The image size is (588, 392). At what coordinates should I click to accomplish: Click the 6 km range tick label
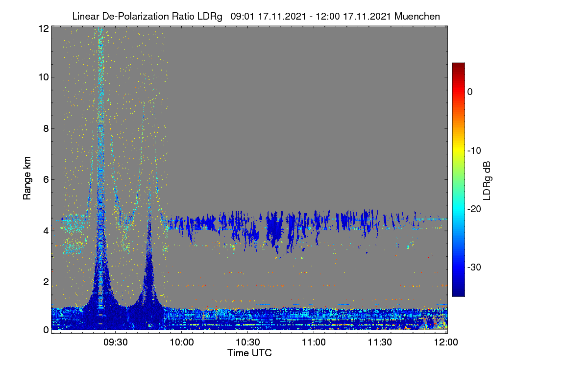tap(46, 179)
